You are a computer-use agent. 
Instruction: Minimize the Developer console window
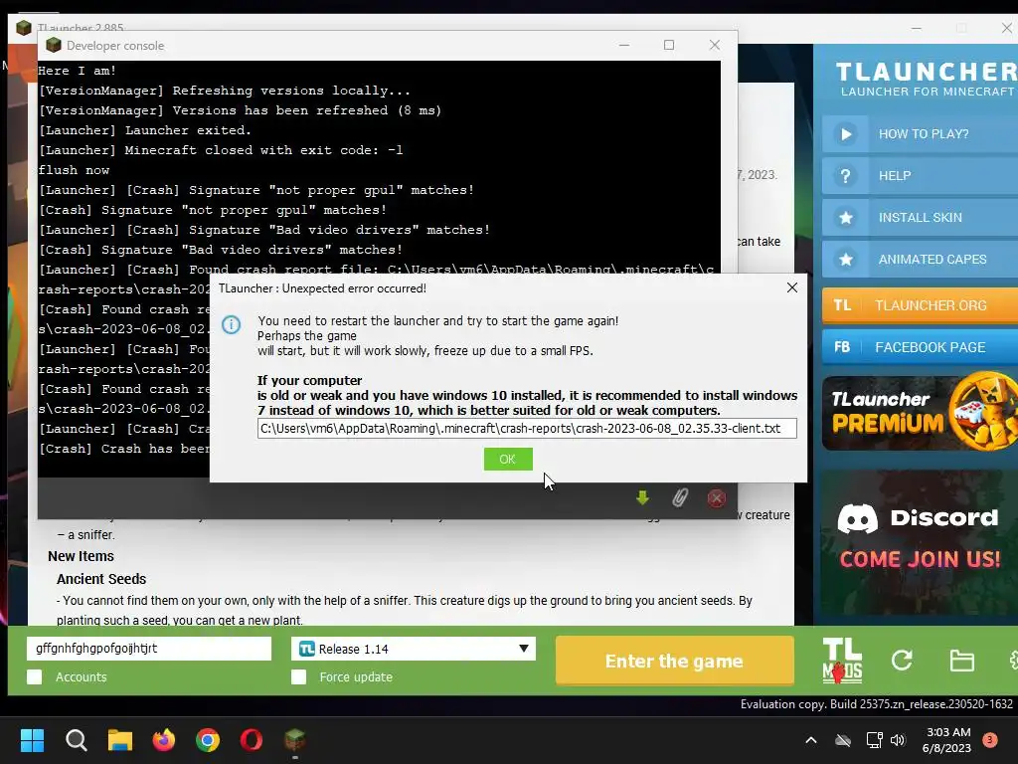pyautogui.click(x=624, y=45)
